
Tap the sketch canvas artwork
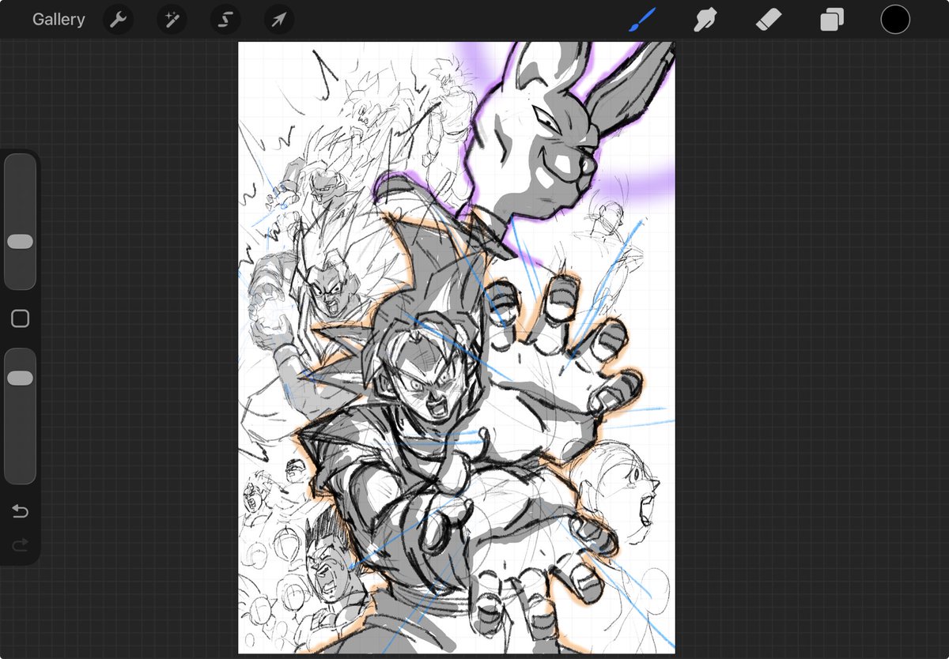[x=456, y=348]
